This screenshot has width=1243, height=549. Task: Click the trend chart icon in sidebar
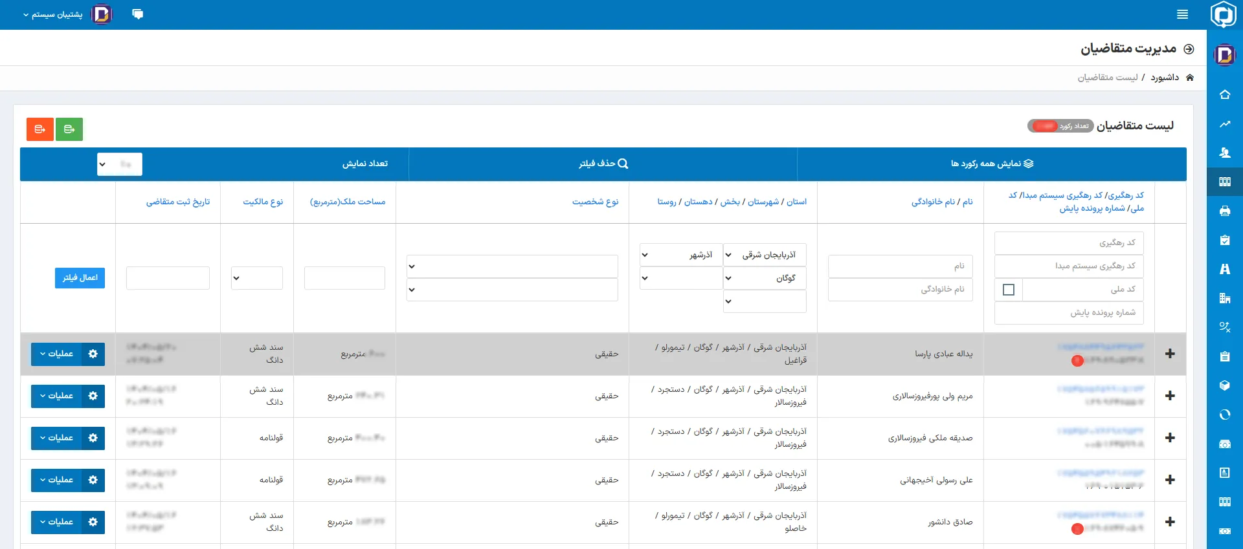1224,124
